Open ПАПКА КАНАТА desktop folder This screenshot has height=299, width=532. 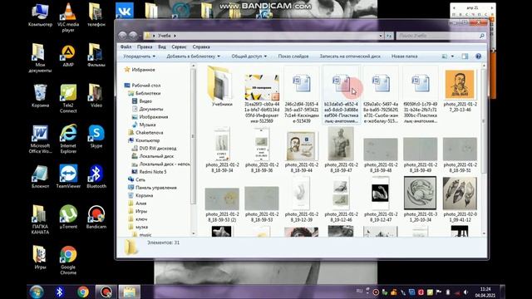click(40, 219)
